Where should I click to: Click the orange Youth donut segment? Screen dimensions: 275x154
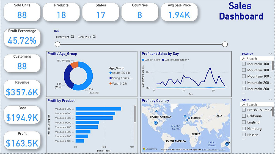(75, 65)
